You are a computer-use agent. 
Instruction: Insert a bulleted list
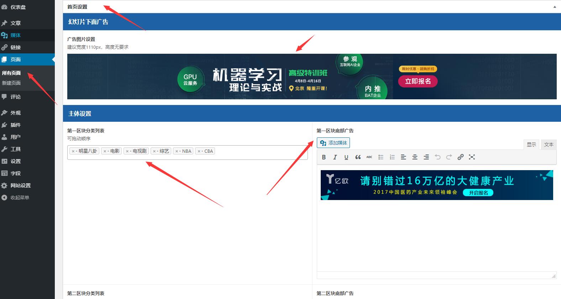[381, 157]
